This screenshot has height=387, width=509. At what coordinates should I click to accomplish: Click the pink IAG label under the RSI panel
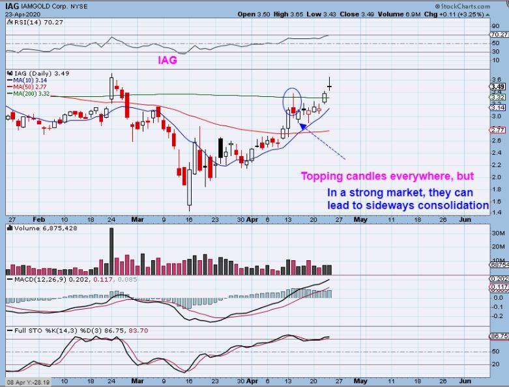(x=167, y=60)
